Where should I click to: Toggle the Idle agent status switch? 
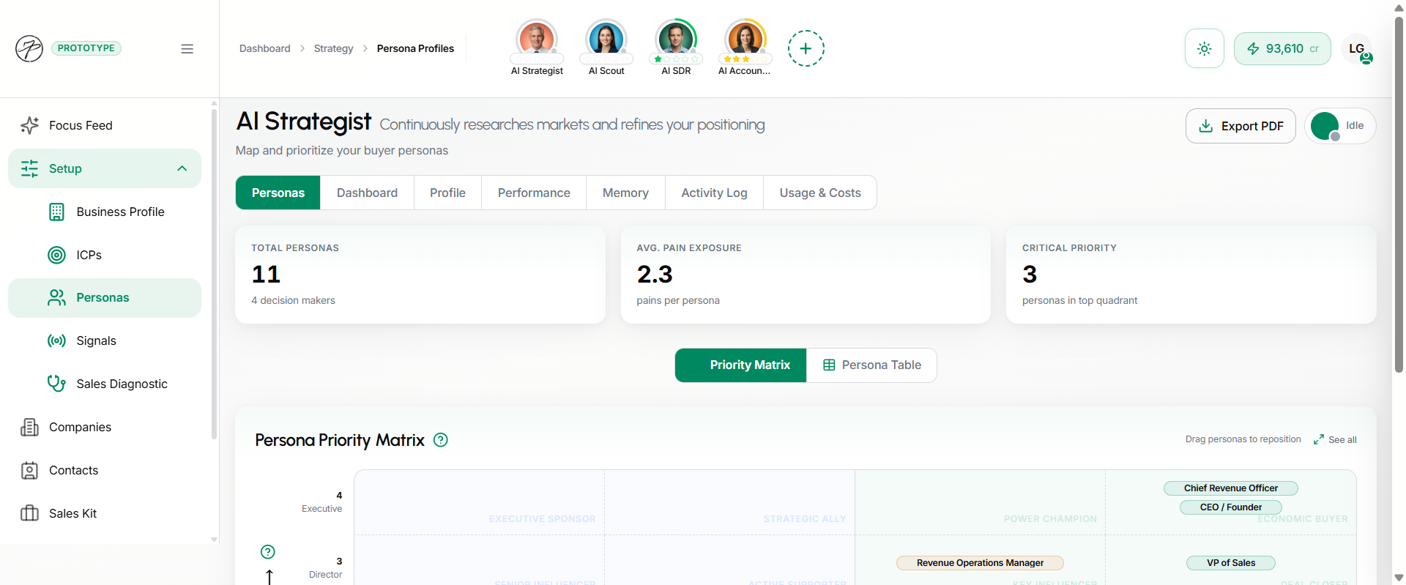(x=1340, y=126)
